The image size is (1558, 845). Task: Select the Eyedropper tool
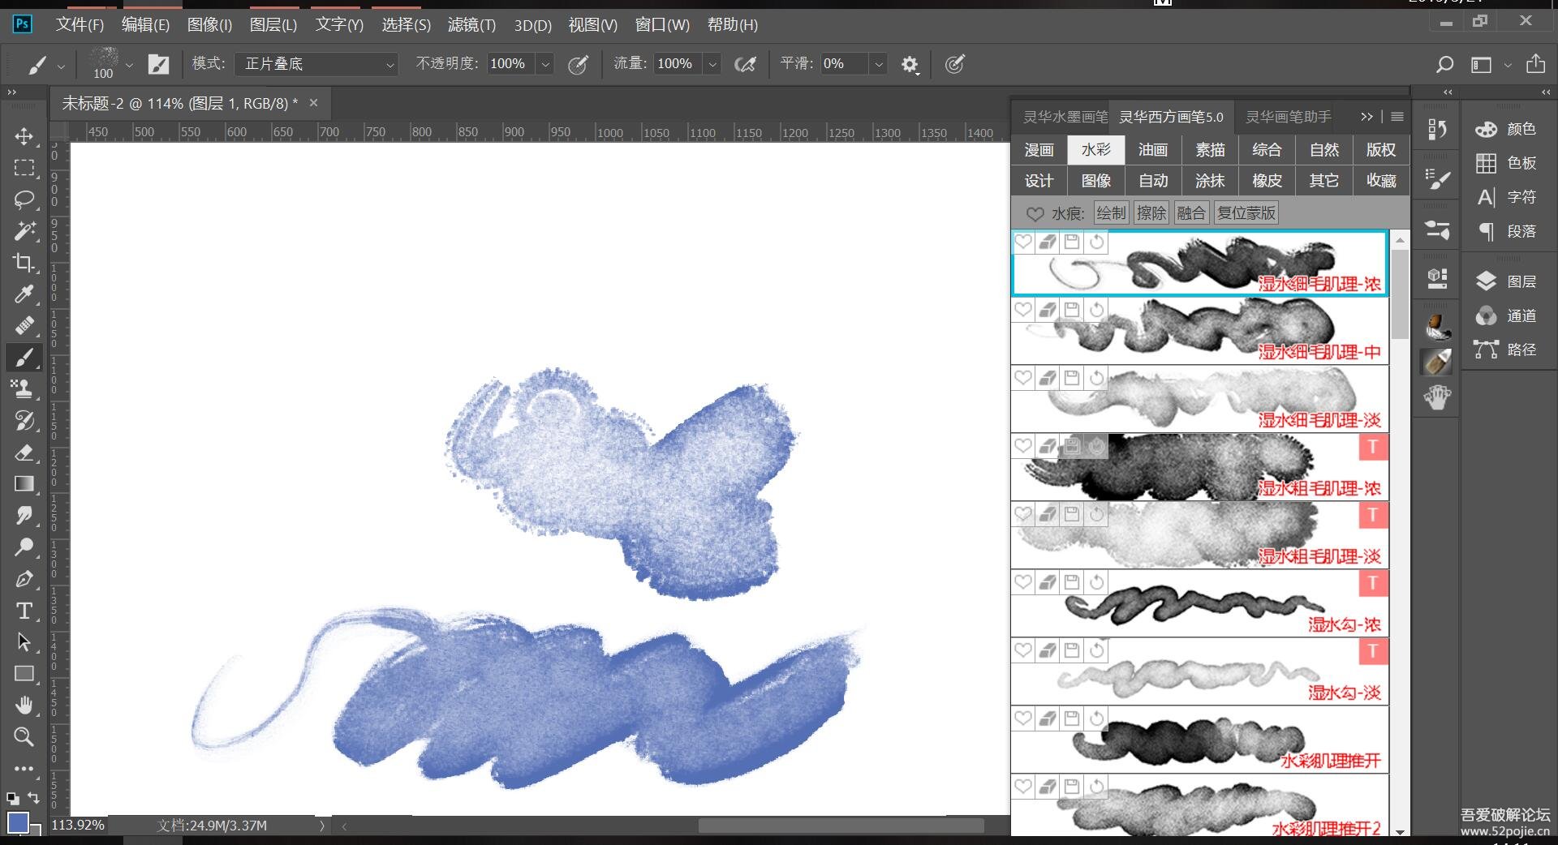(24, 294)
